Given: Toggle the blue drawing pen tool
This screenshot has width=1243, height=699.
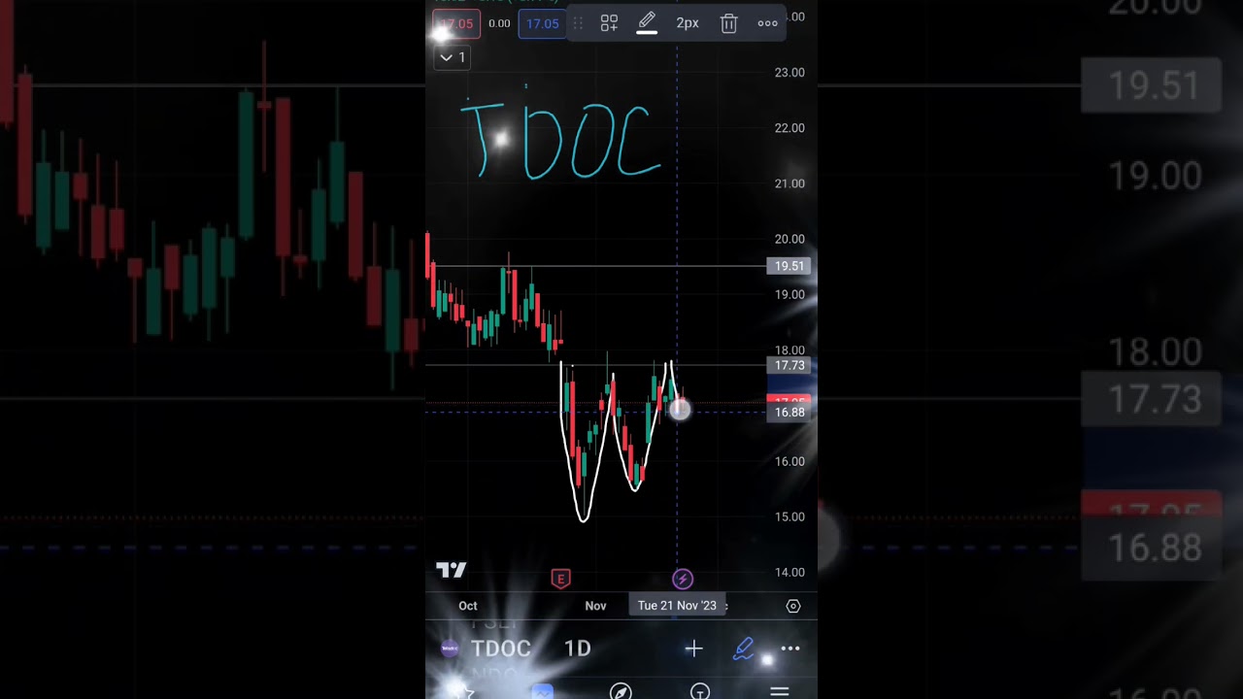Looking at the screenshot, I should pyautogui.click(x=743, y=649).
